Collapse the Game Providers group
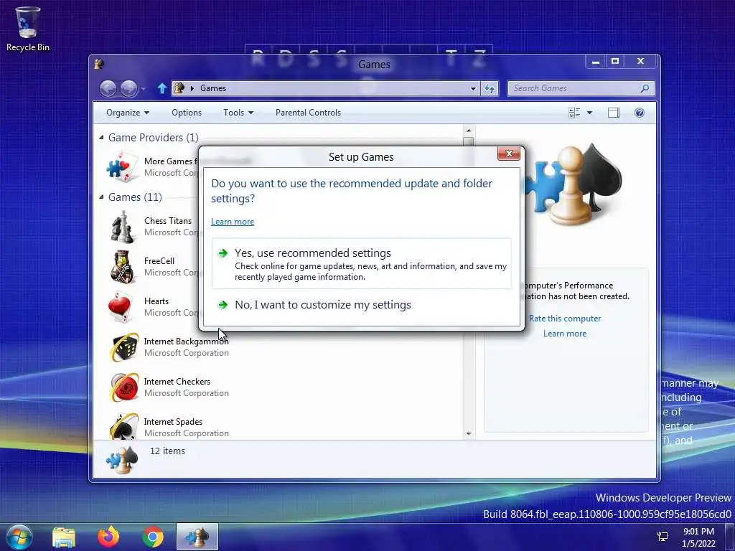This screenshot has height=551, width=735. [101, 137]
